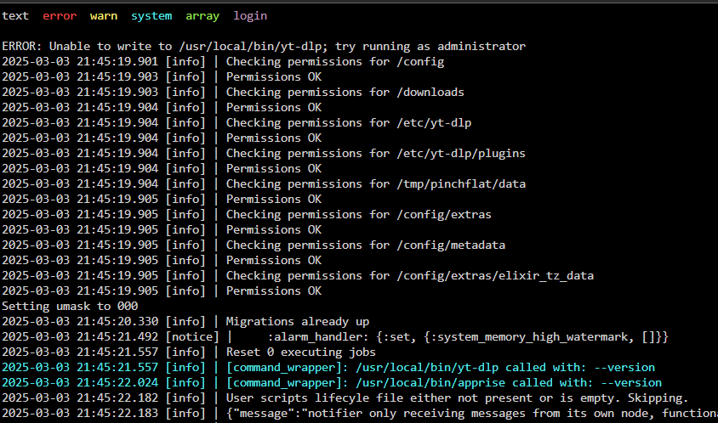This screenshot has width=718, height=423.
Task: Select the yellow 'warn' filter label
Action: pos(104,16)
